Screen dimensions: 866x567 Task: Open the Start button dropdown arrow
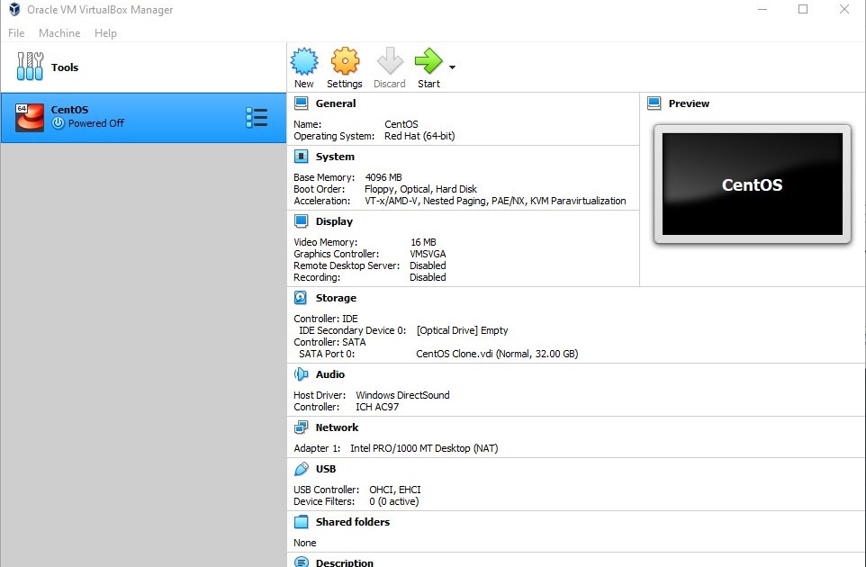(452, 67)
